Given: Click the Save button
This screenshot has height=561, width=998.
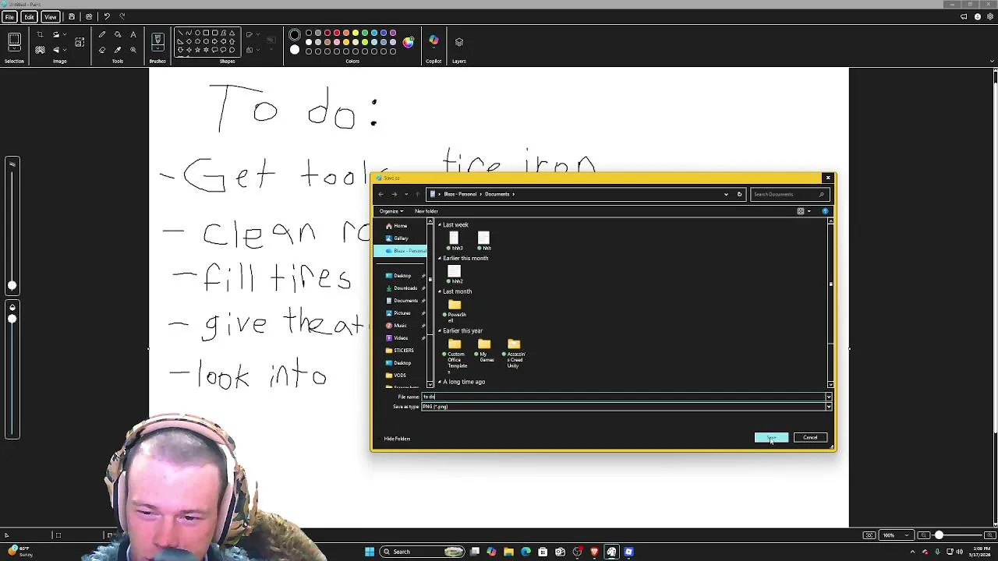Looking at the screenshot, I should (x=771, y=438).
